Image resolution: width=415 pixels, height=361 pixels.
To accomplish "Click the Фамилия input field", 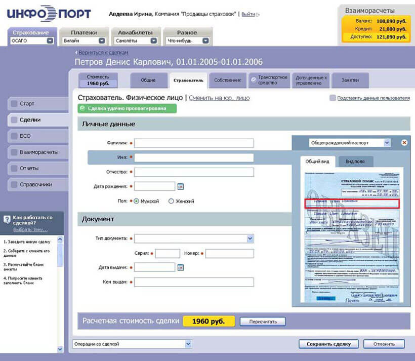I will coord(194,143).
